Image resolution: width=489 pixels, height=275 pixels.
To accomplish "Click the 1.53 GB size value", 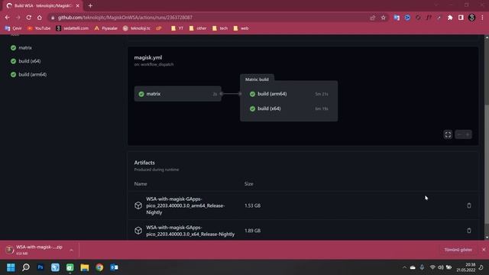I will (253, 205).
